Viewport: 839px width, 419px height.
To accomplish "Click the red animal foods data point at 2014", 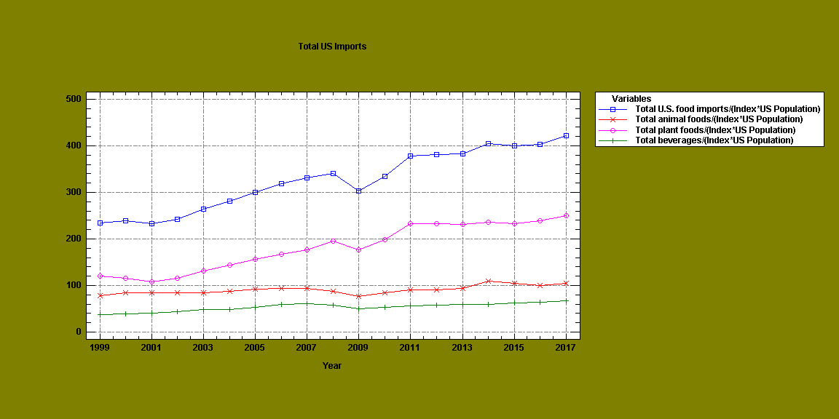I will pyautogui.click(x=488, y=281).
